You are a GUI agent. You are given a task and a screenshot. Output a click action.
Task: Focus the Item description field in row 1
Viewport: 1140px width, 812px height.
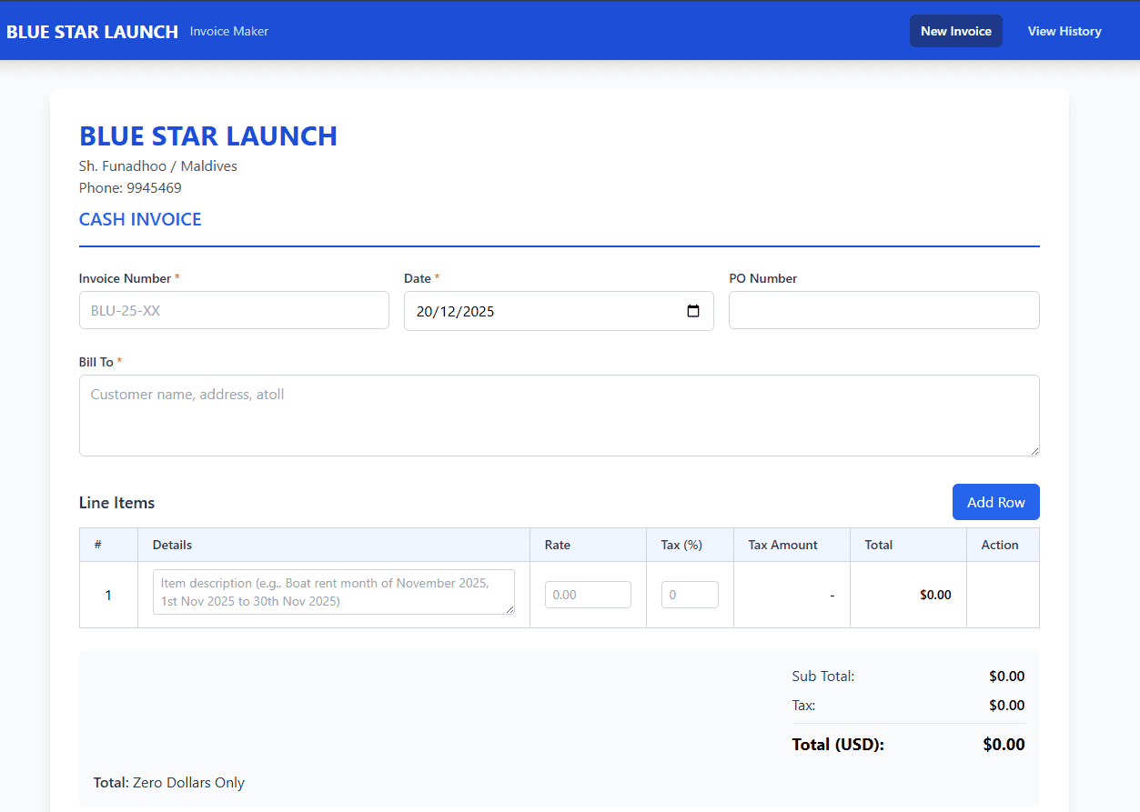pos(333,592)
